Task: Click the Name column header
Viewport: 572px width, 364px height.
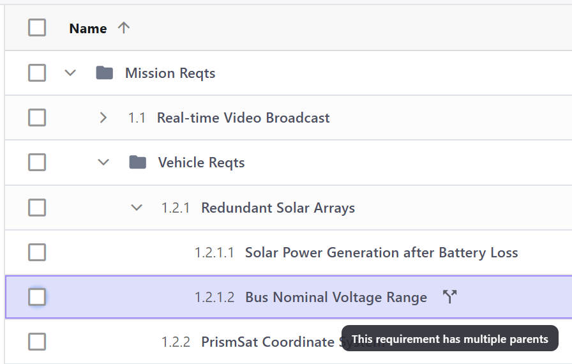Action: [87, 29]
